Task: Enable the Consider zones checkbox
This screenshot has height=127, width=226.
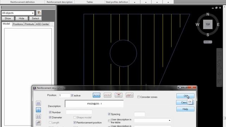Action: [x=138, y=97]
